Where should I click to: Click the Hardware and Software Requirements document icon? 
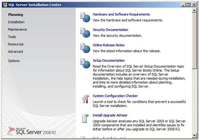click(x=85, y=17)
